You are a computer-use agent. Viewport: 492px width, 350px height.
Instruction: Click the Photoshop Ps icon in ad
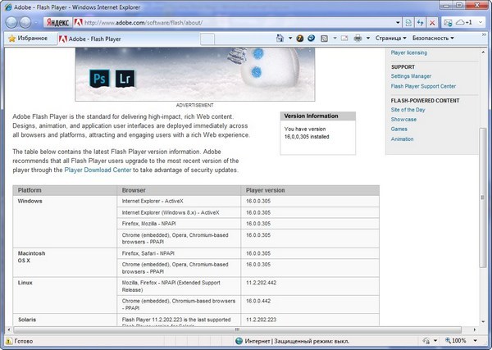(x=99, y=79)
